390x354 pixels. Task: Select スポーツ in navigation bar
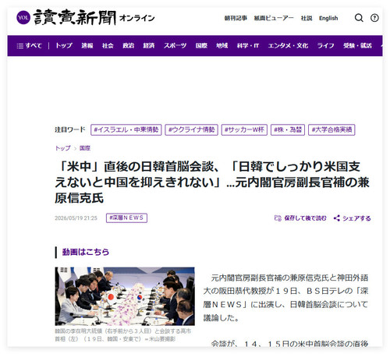coord(175,46)
